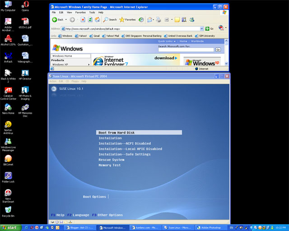Open the View menu in Internet Explorer
Image resolution: width=289 pixels, height=231 pixels.
click(69, 12)
